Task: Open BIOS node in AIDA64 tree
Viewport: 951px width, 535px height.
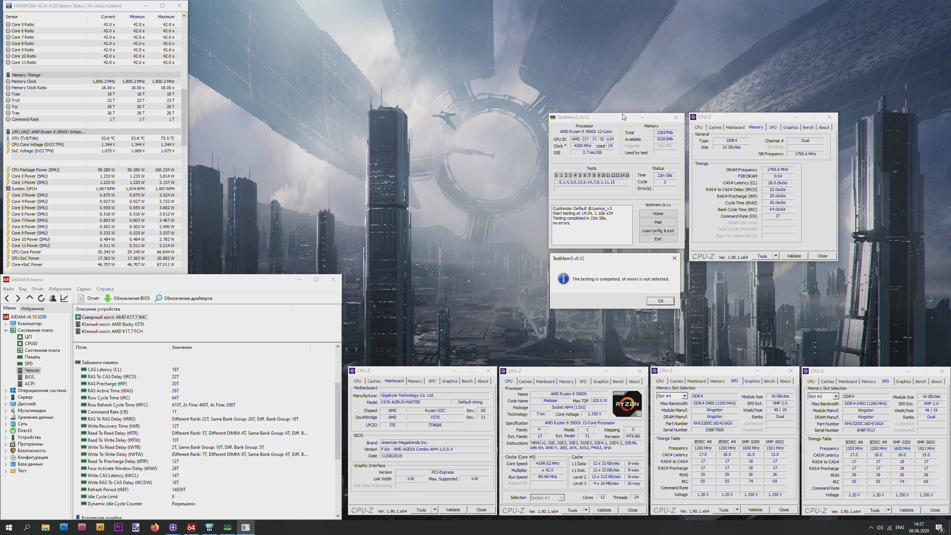Action: coord(26,377)
